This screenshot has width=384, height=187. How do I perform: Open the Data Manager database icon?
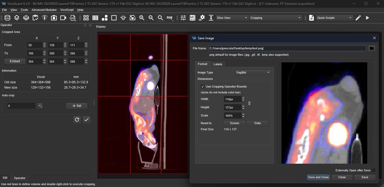click(7, 18)
